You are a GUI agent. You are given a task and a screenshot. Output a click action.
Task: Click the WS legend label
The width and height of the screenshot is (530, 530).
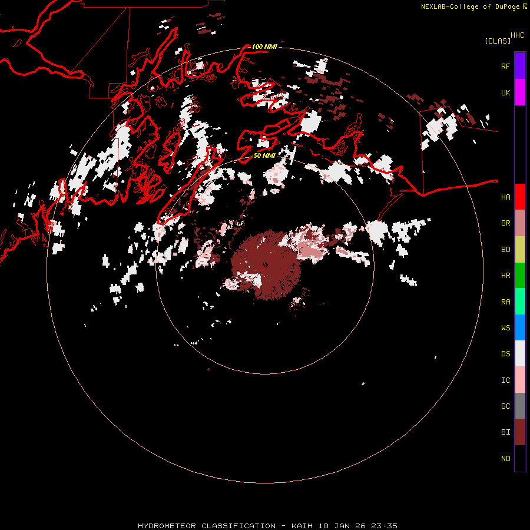click(505, 328)
